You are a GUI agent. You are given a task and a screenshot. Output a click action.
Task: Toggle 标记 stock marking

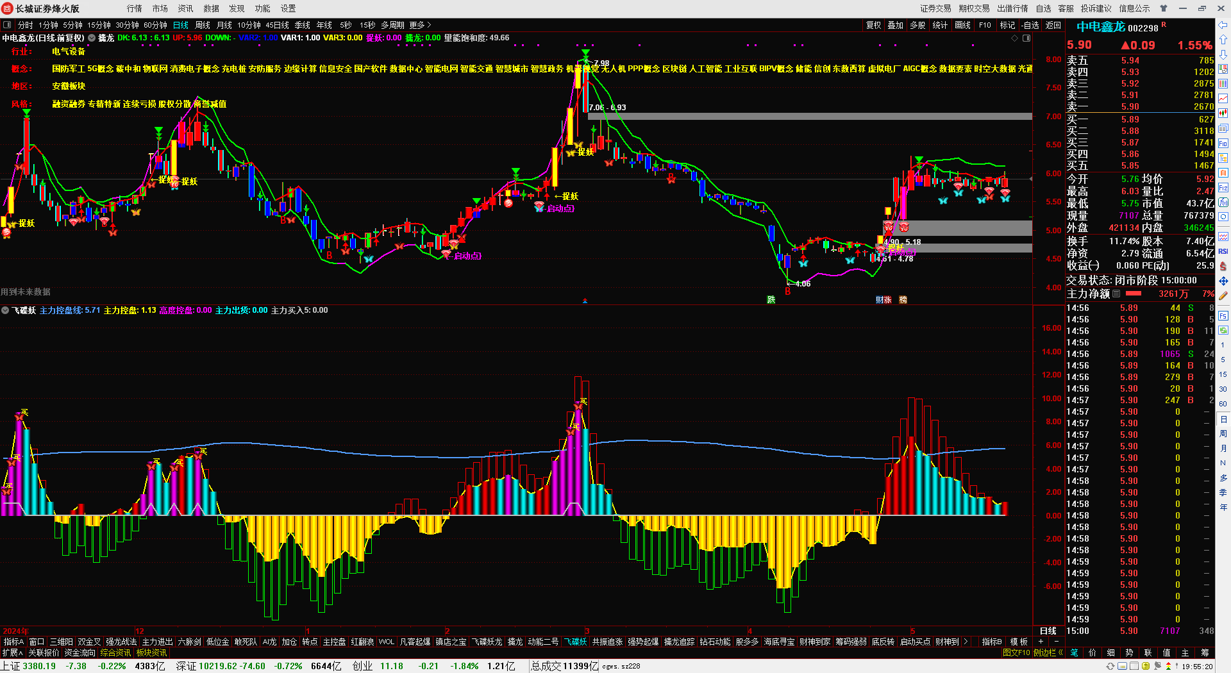click(1007, 25)
